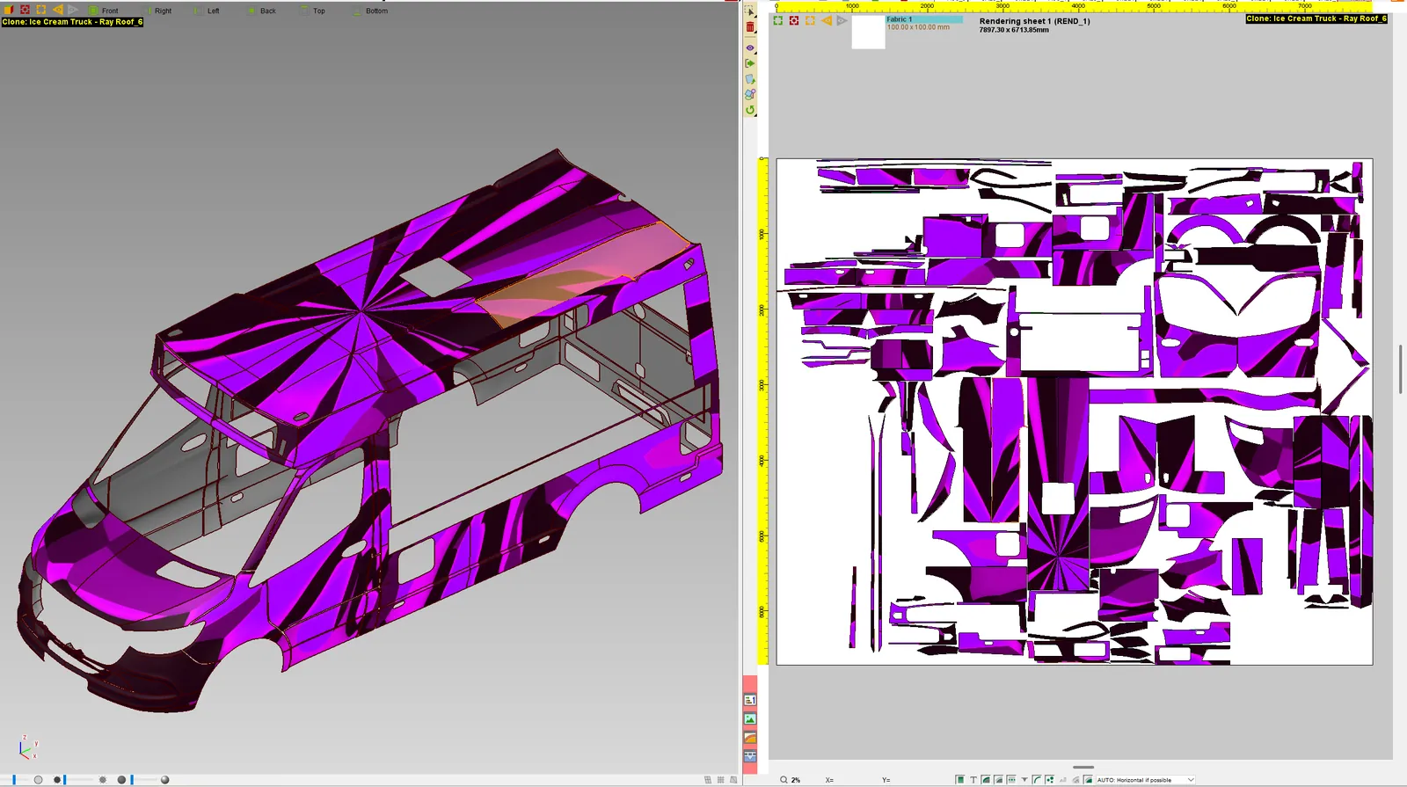1407x787 pixels.
Task: Switch to Right view
Action: click(157, 11)
